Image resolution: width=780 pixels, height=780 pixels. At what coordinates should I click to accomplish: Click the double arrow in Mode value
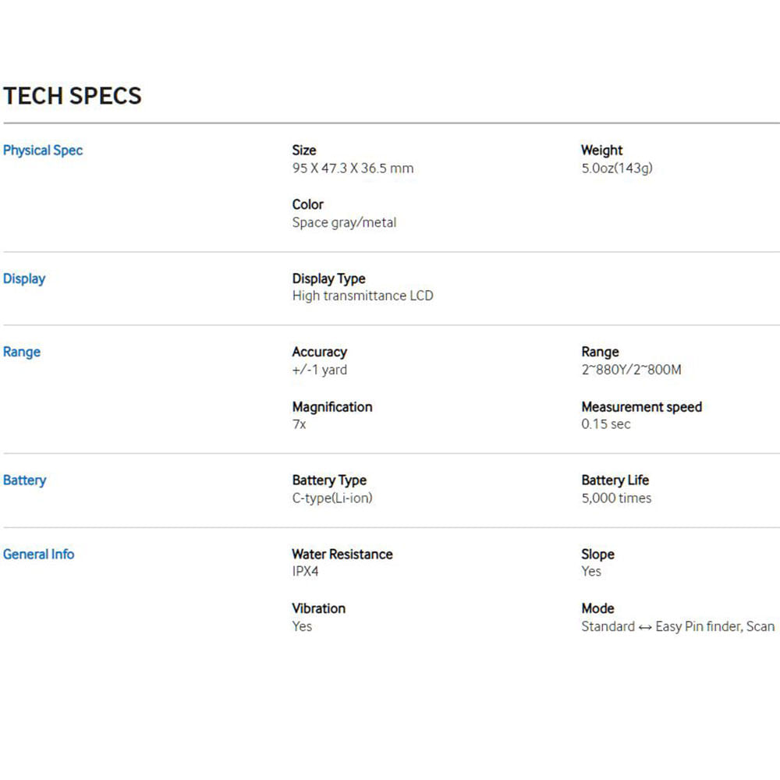(645, 627)
